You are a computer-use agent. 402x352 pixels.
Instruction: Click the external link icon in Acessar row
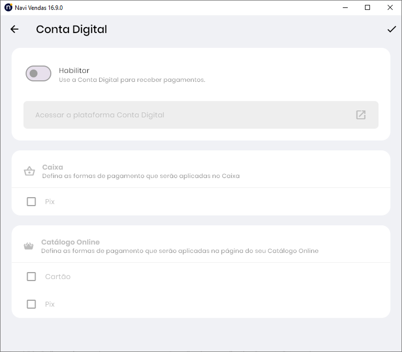(x=361, y=115)
